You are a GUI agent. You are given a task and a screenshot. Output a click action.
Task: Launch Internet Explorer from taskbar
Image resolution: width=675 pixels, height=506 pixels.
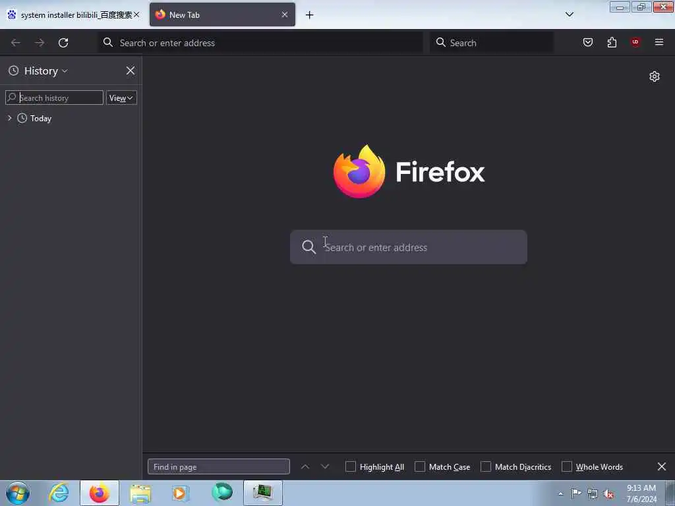59,493
